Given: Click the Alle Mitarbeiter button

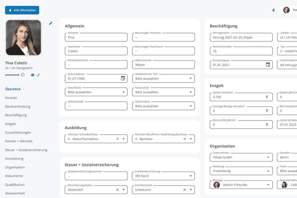Looking at the screenshot, I should [x=22, y=10].
